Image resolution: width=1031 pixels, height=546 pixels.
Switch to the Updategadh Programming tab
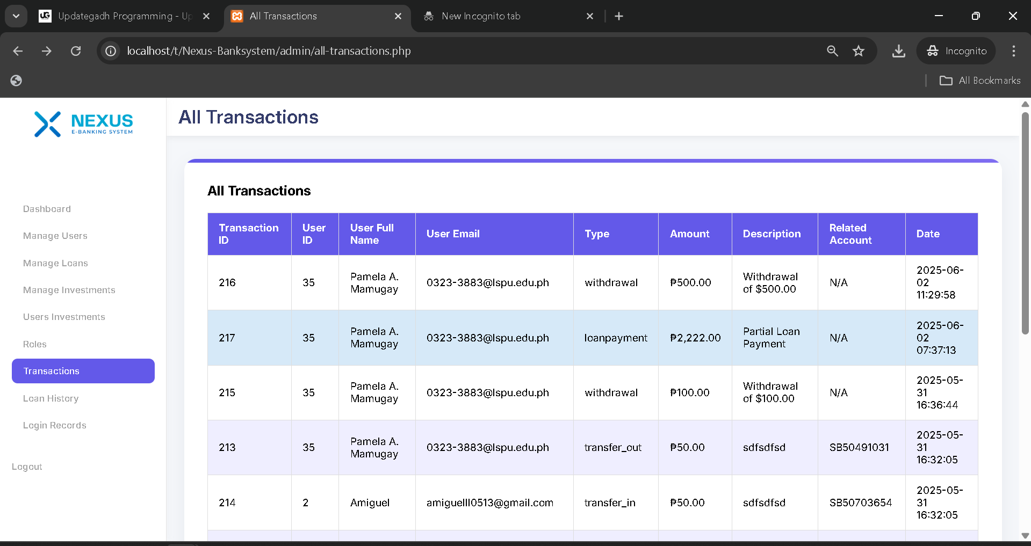coord(124,16)
